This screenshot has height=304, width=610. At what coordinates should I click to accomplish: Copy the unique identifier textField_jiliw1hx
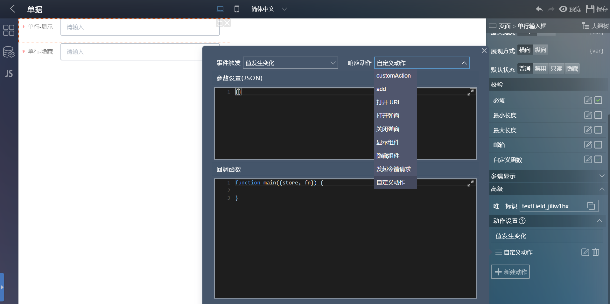pyautogui.click(x=591, y=206)
